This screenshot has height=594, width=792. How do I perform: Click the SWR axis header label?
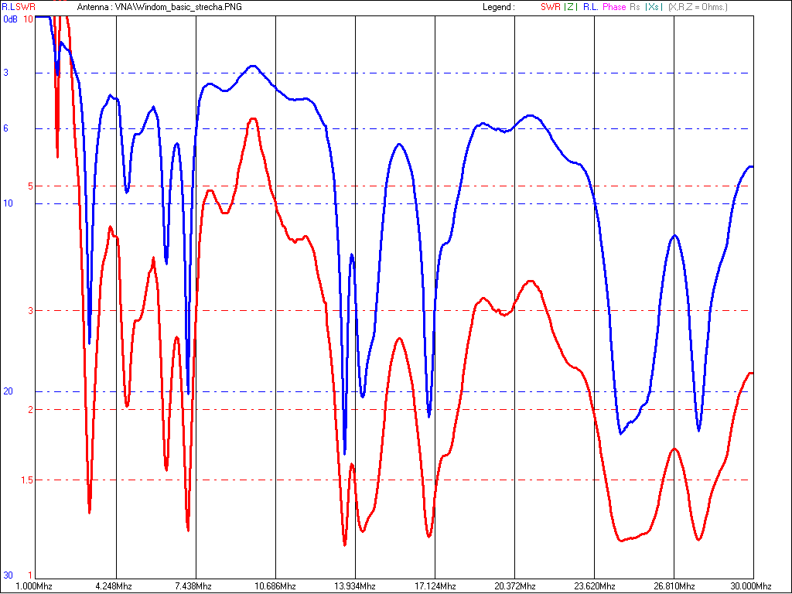[26, 7]
